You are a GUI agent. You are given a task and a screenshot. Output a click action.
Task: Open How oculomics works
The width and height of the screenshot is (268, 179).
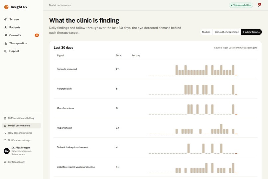tap(22, 133)
